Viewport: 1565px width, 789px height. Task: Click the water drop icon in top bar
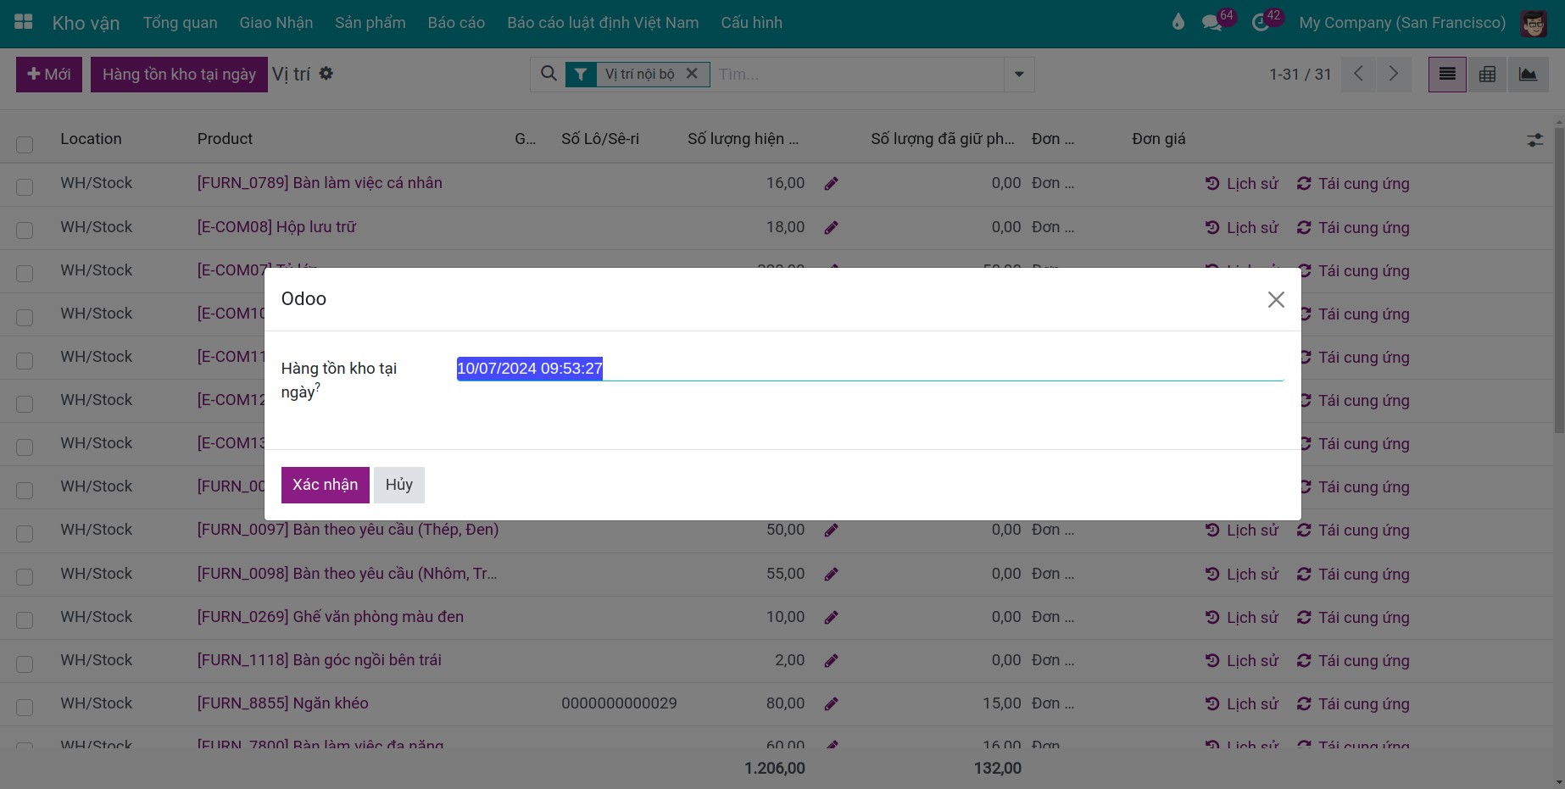tap(1178, 22)
